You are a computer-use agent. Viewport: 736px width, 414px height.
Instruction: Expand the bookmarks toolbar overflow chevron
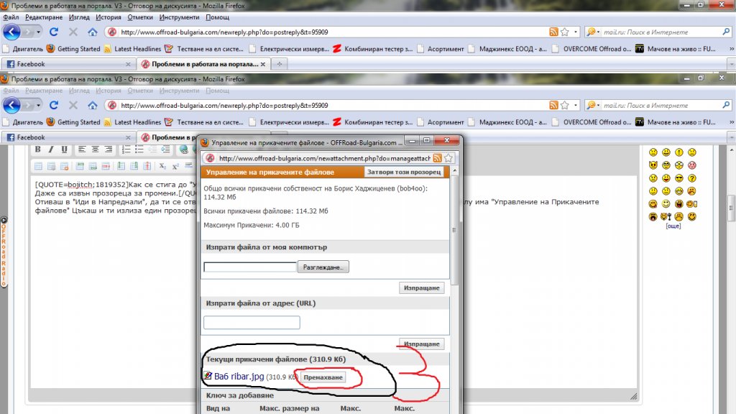click(x=731, y=49)
